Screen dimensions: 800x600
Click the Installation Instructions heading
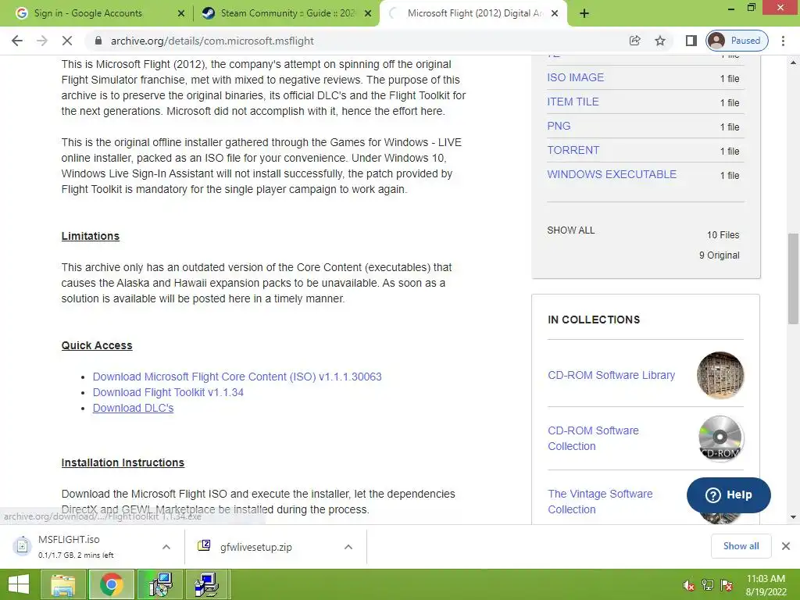coord(123,462)
